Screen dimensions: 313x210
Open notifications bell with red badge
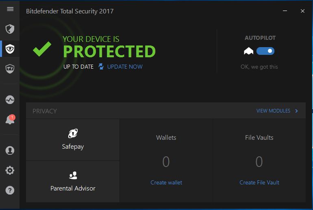coord(10,120)
